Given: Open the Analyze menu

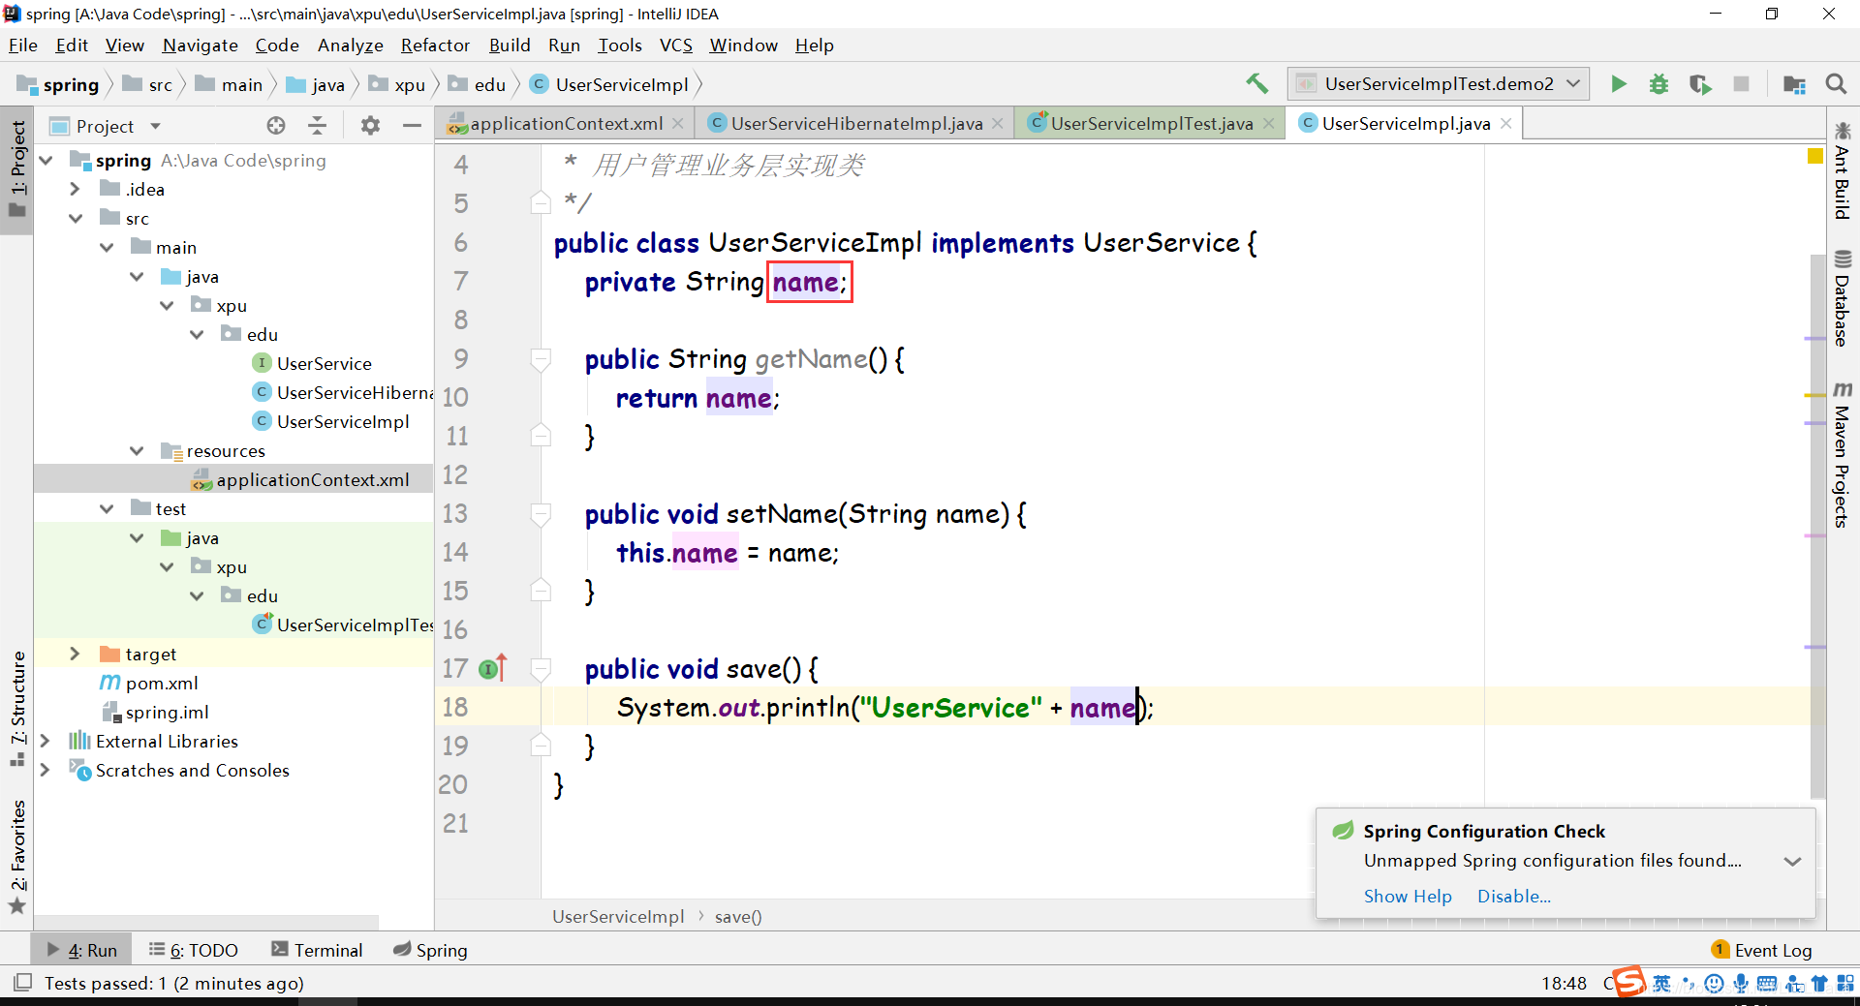Looking at the screenshot, I should pos(350,46).
